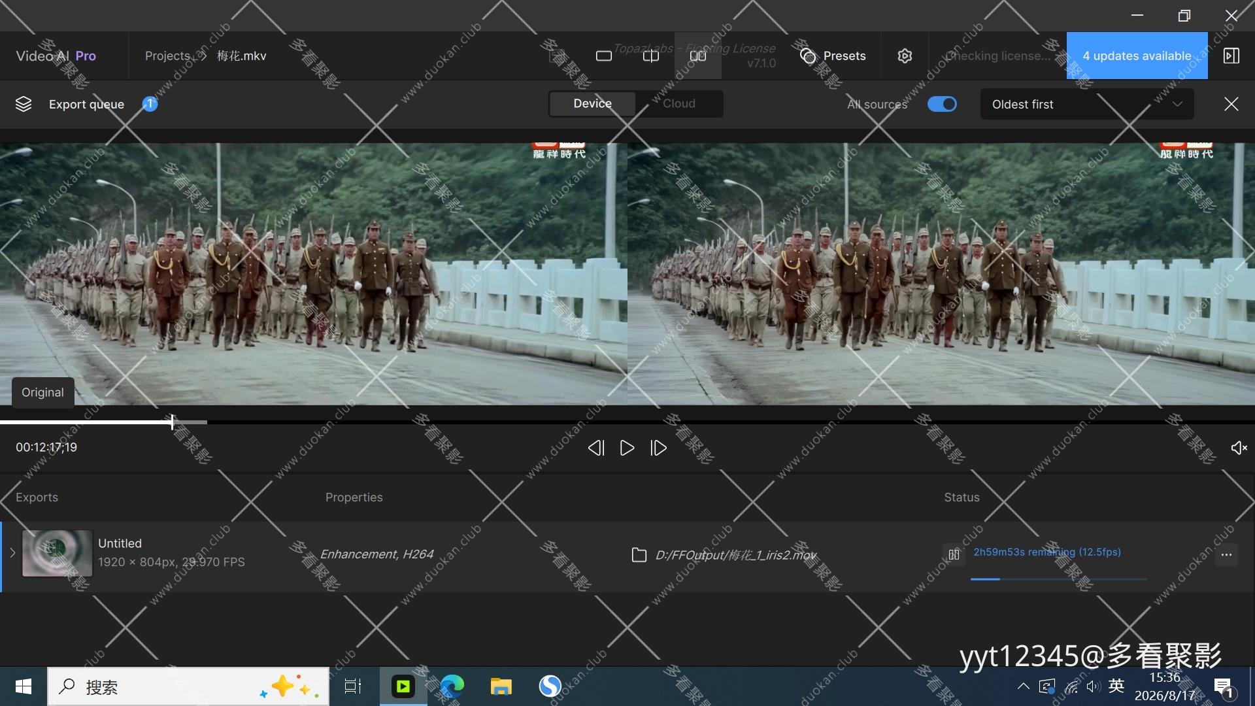Close the Export queue panel

[1231, 104]
